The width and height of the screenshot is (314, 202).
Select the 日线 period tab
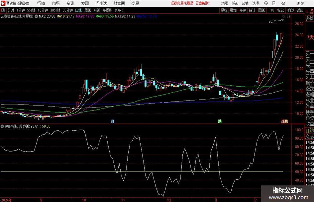[78, 10]
